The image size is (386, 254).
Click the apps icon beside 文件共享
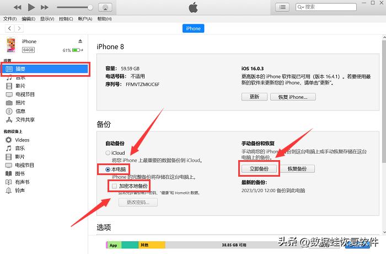tap(9, 120)
